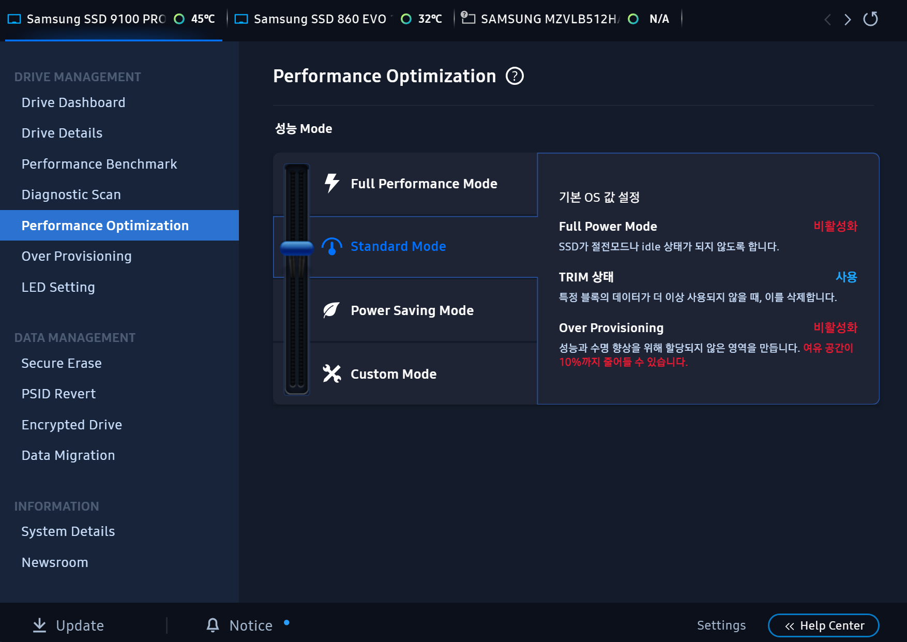The image size is (907, 642).
Task: Click the 32℃ temperature reading
Action: pyautogui.click(x=430, y=19)
